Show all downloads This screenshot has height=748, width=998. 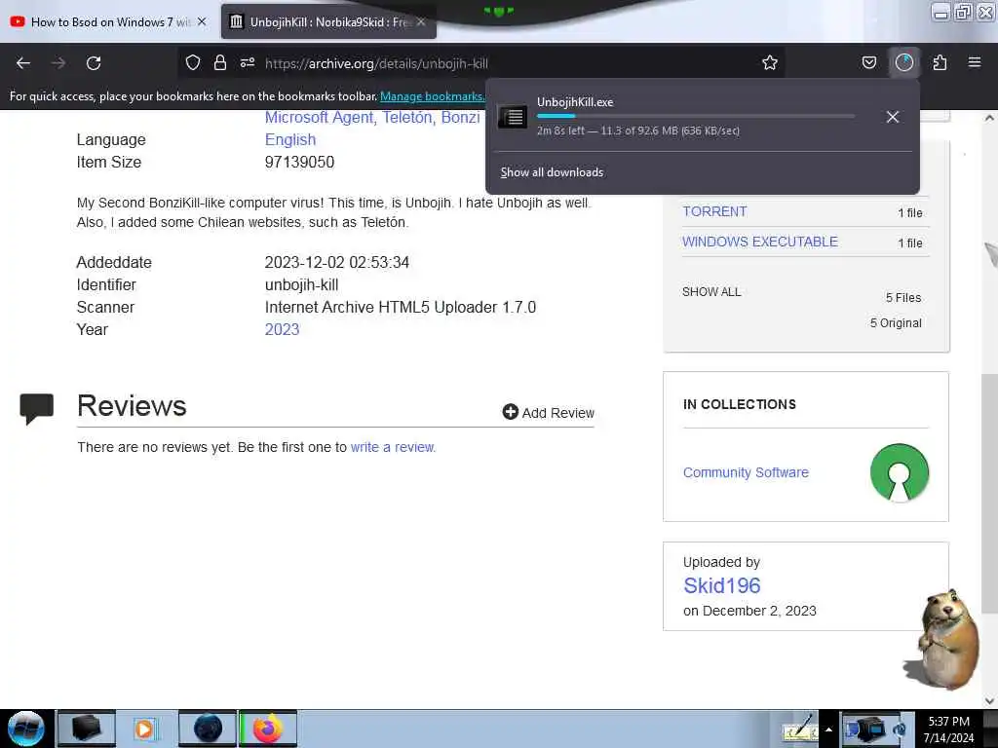[552, 172]
